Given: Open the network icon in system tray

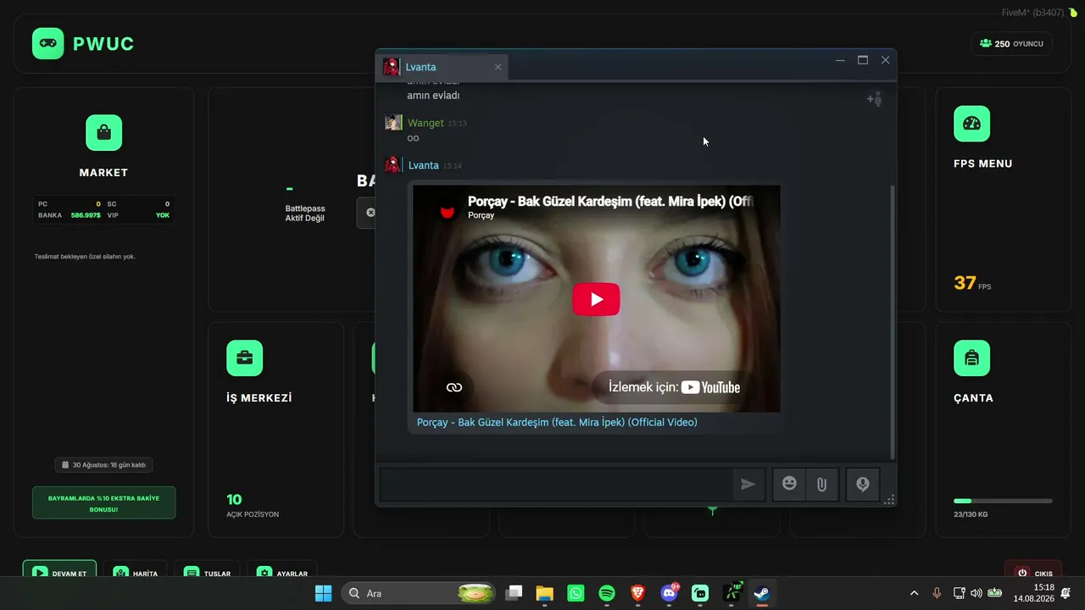Looking at the screenshot, I should [960, 594].
